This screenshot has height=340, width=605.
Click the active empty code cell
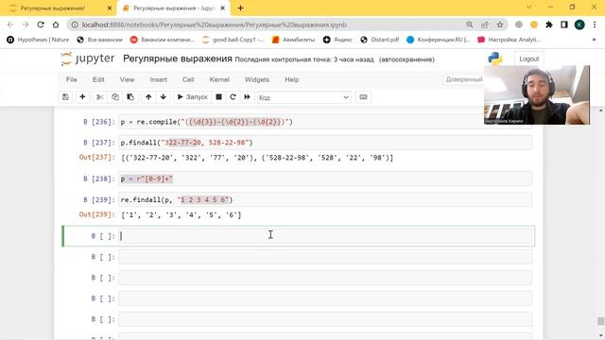coord(325,236)
